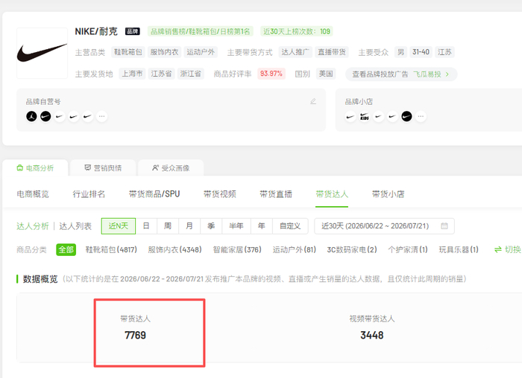
Task: Show more accounts via 品牌自营号 ellipsis icon
Action: pyautogui.click(x=102, y=116)
